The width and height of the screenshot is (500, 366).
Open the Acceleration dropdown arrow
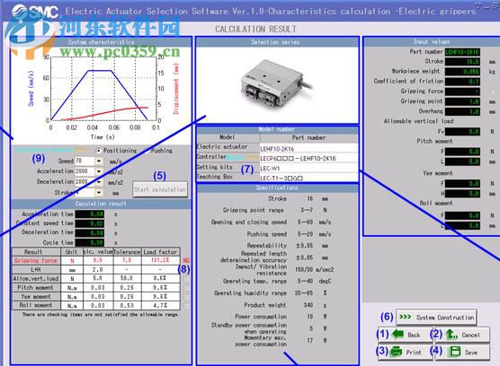tap(99, 171)
